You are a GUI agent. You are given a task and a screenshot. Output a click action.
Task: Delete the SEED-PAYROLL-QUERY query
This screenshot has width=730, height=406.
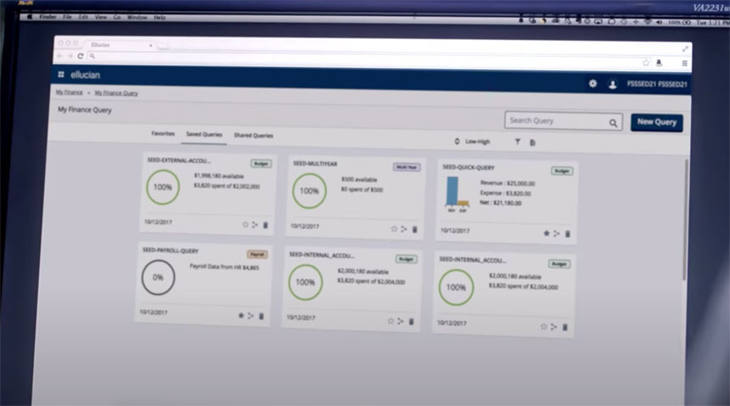click(261, 316)
